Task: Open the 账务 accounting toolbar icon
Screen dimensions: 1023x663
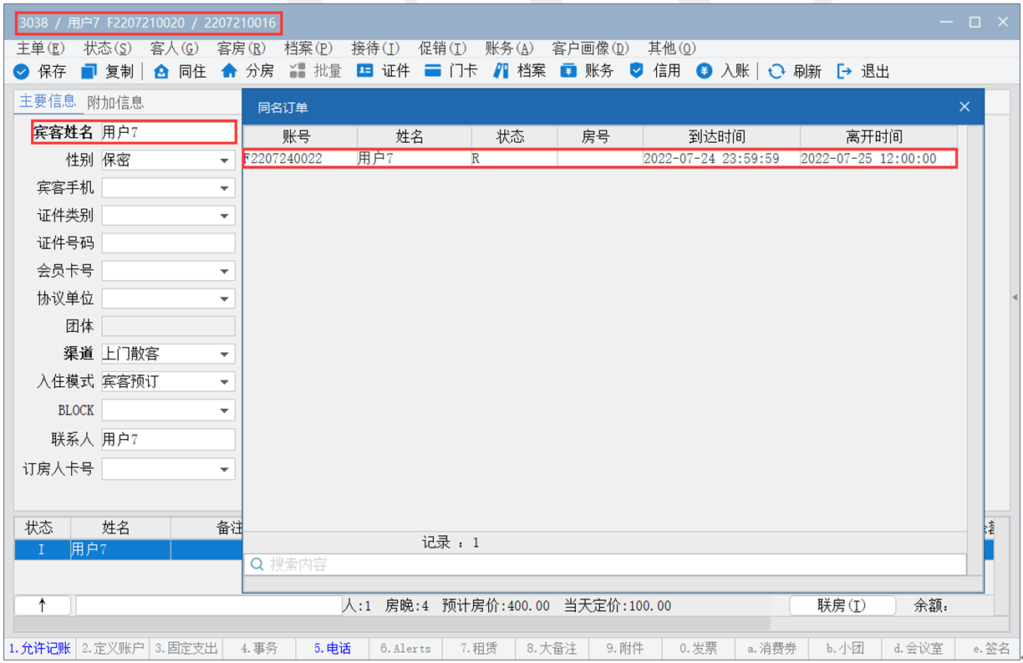Action: point(568,71)
